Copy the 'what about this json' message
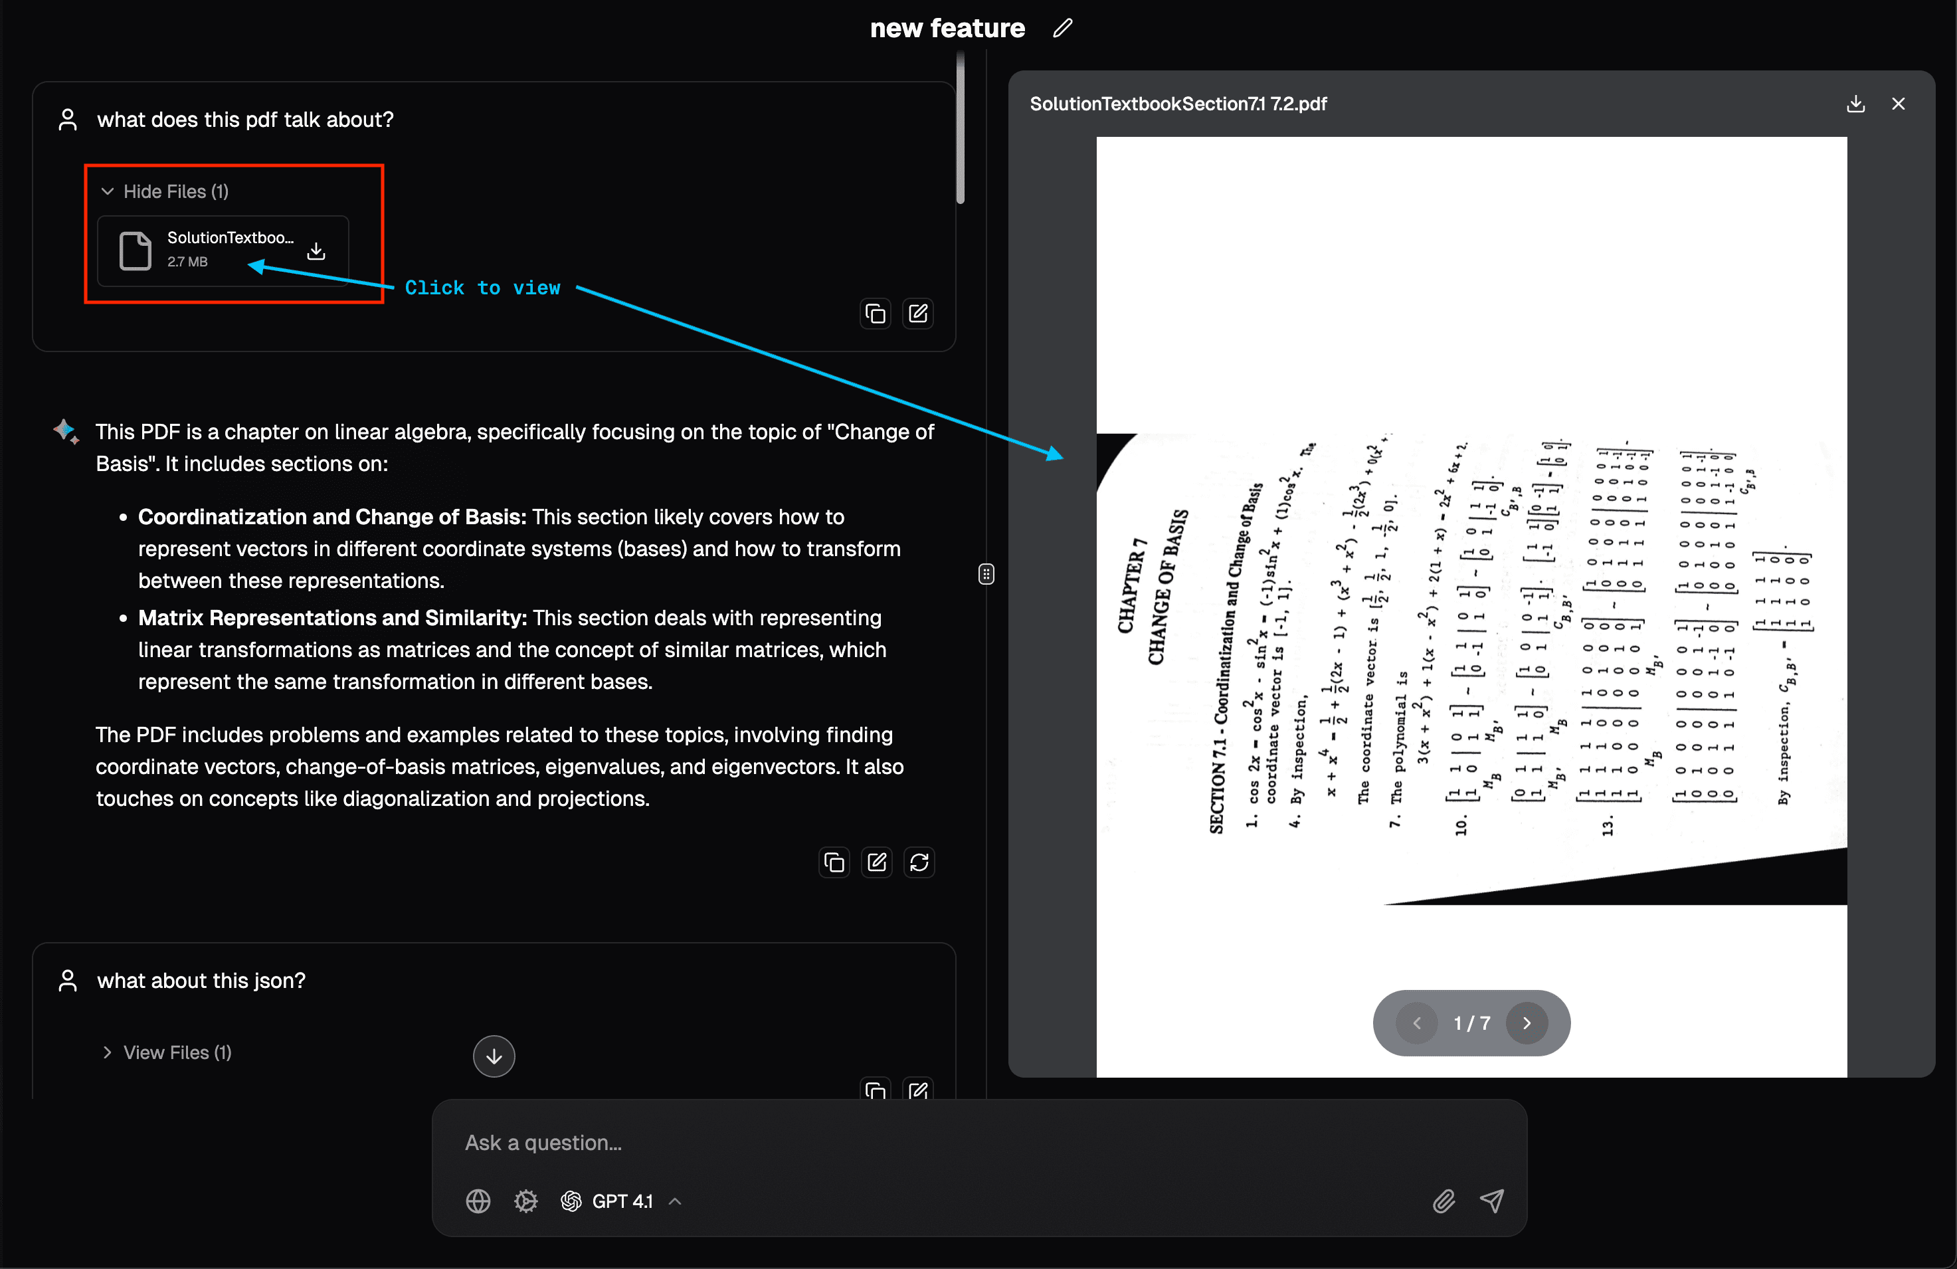This screenshot has width=1957, height=1269. tap(876, 1090)
